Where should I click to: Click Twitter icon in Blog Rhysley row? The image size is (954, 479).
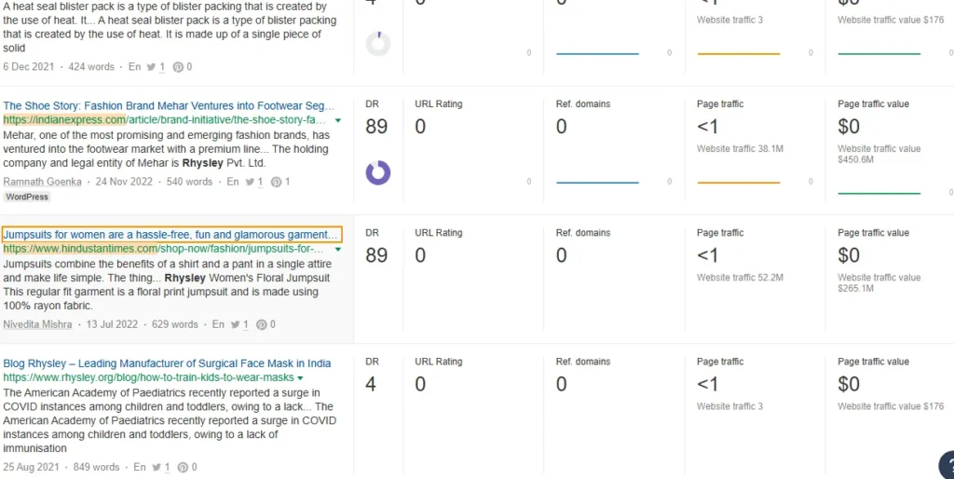157,468
